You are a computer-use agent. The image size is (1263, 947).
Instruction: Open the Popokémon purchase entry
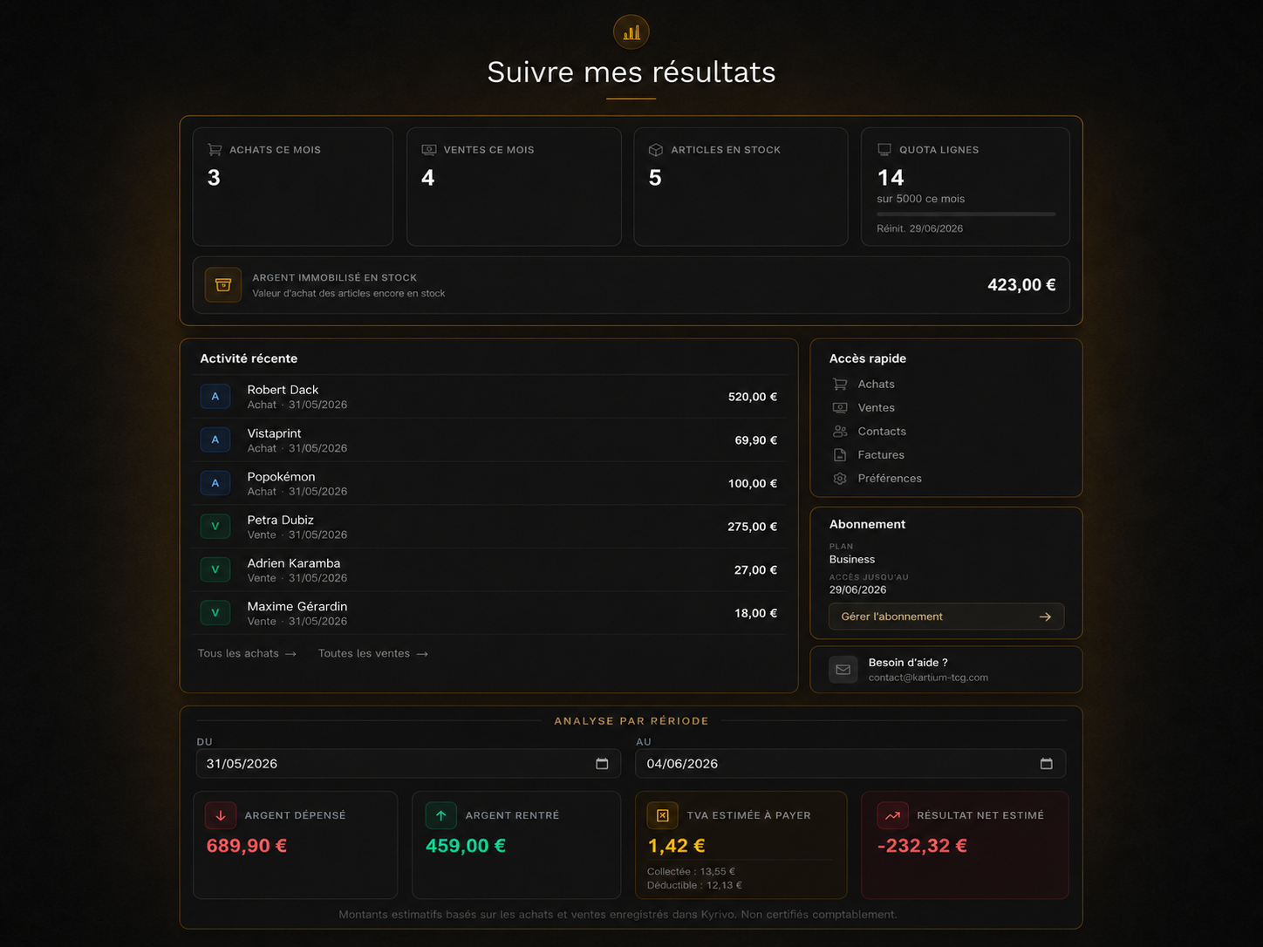488,483
